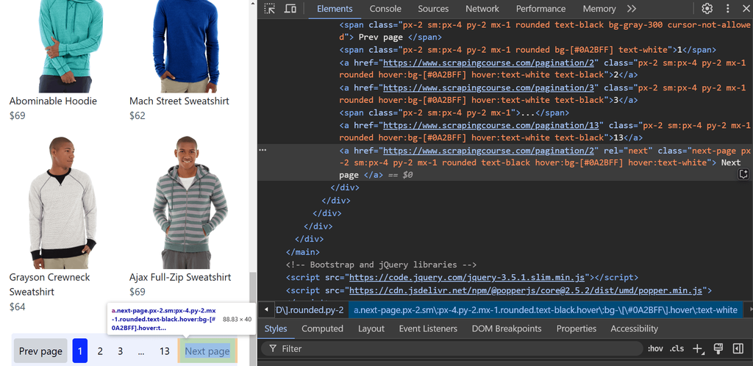
Task: Open the jquery-3.5.1.slim.min.js script link
Action: point(466,277)
